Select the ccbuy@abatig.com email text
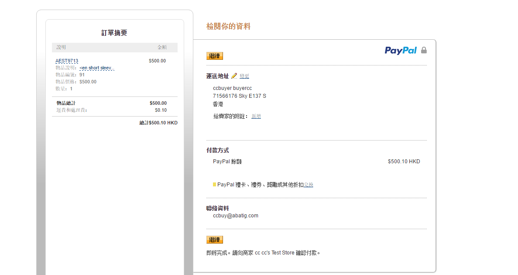Image resolution: width=518 pixels, height=275 pixels. pyautogui.click(x=236, y=216)
